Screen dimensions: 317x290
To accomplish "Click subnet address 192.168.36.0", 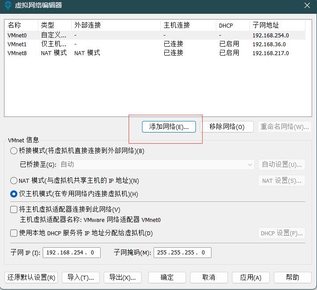I will (269, 44).
